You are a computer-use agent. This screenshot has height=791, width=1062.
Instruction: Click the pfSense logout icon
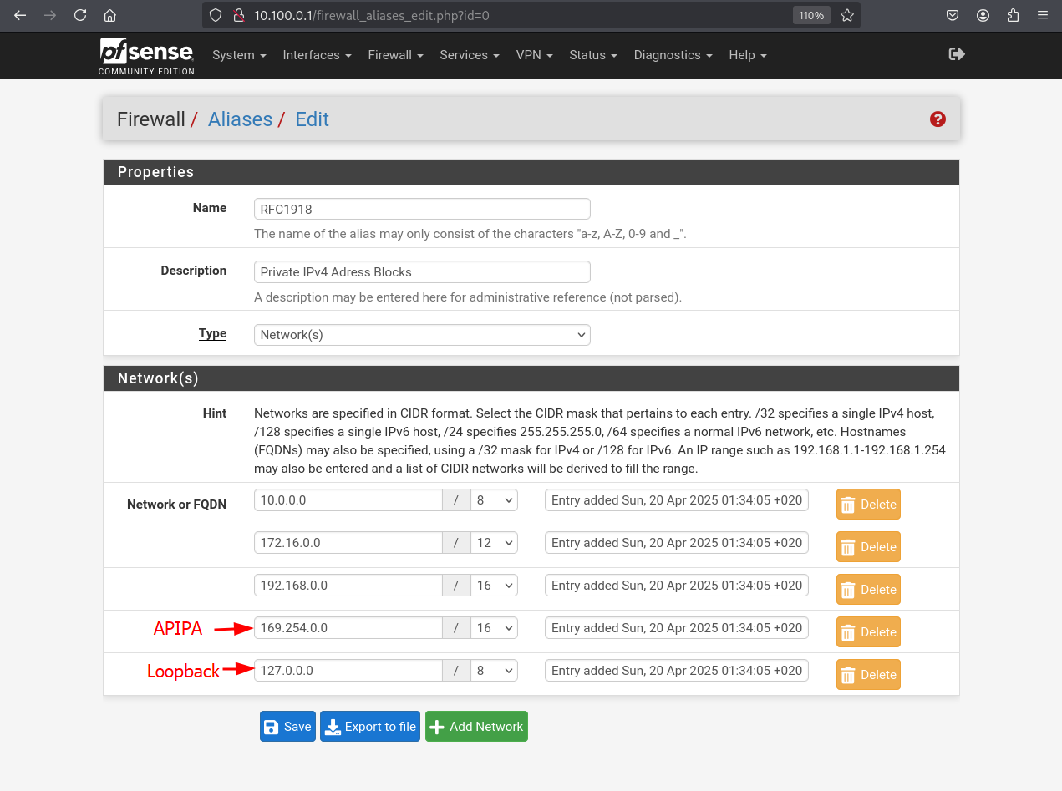957,54
